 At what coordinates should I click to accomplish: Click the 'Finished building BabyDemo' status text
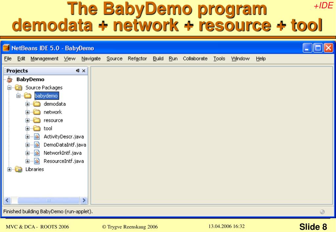tap(48, 211)
